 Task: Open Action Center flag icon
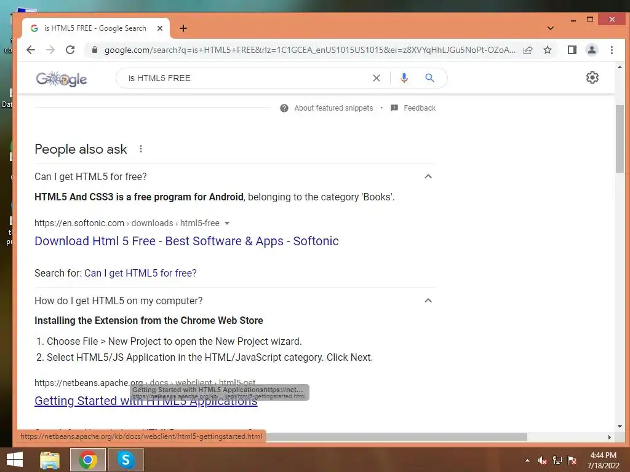(572, 460)
